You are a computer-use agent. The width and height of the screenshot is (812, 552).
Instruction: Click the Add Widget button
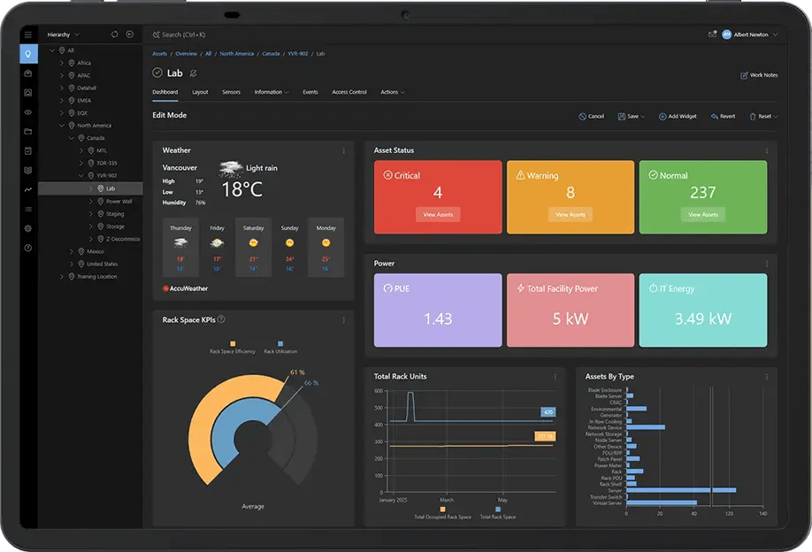(678, 115)
